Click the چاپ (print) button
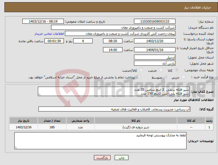The width and height of the screenshot is (218, 165). 121,158
